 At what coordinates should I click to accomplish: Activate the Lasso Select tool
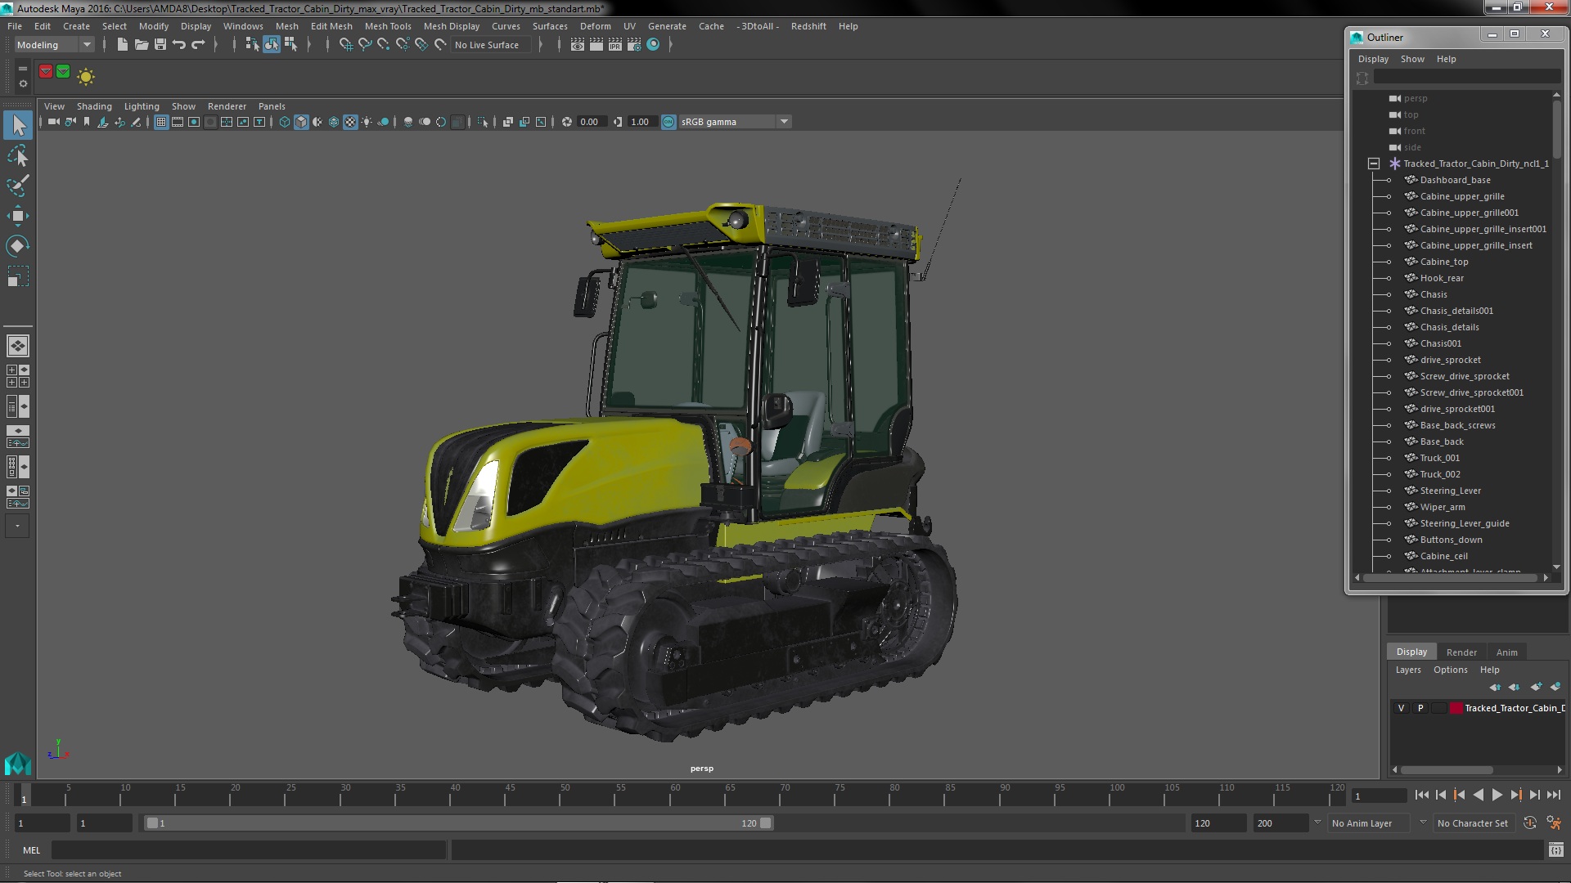point(18,155)
